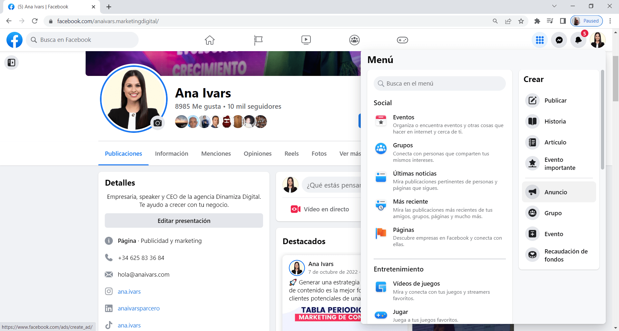Open the Watch videos icon
The width and height of the screenshot is (619, 331).
(x=306, y=40)
